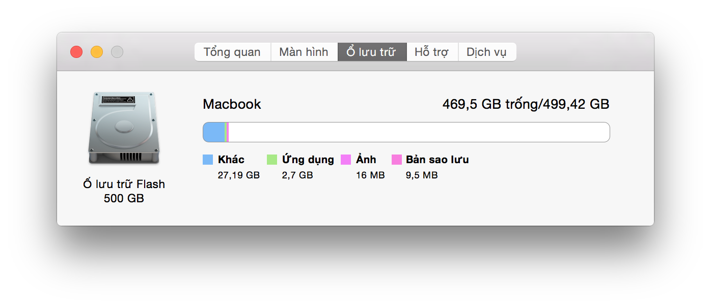Click the Macbook volume name
711x307 pixels.
pyautogui.click(x=232, y=104)
